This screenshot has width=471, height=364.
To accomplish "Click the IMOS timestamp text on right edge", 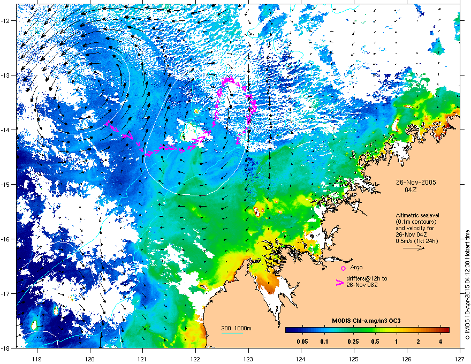I will (x=467, y=285).
